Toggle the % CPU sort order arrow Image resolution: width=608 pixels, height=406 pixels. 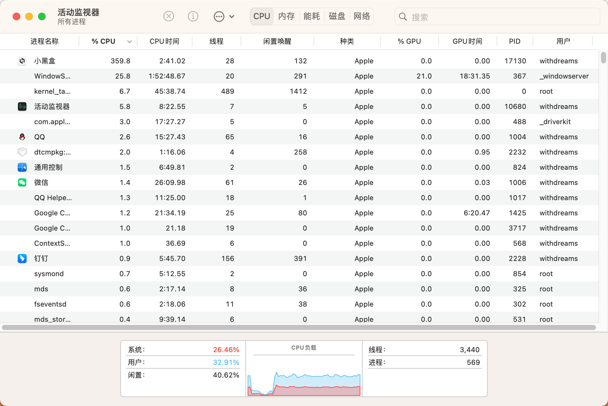coord(129,41)
